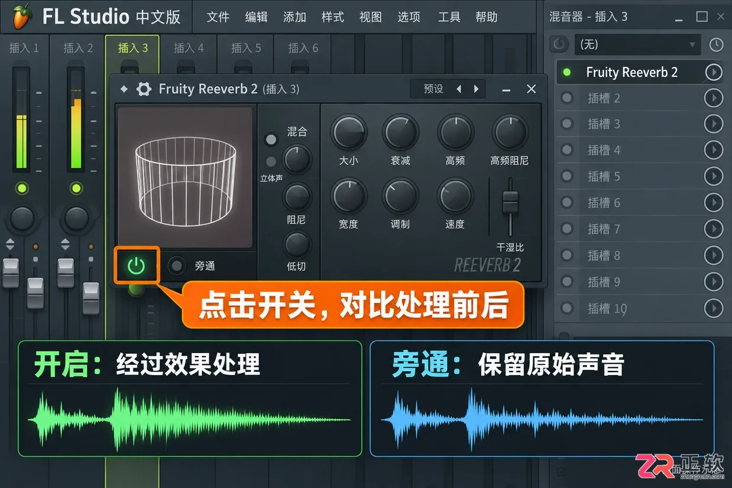Open 插槽 4 arrow menu
This screenshot has height=488, width=732.
pos(714,150)
